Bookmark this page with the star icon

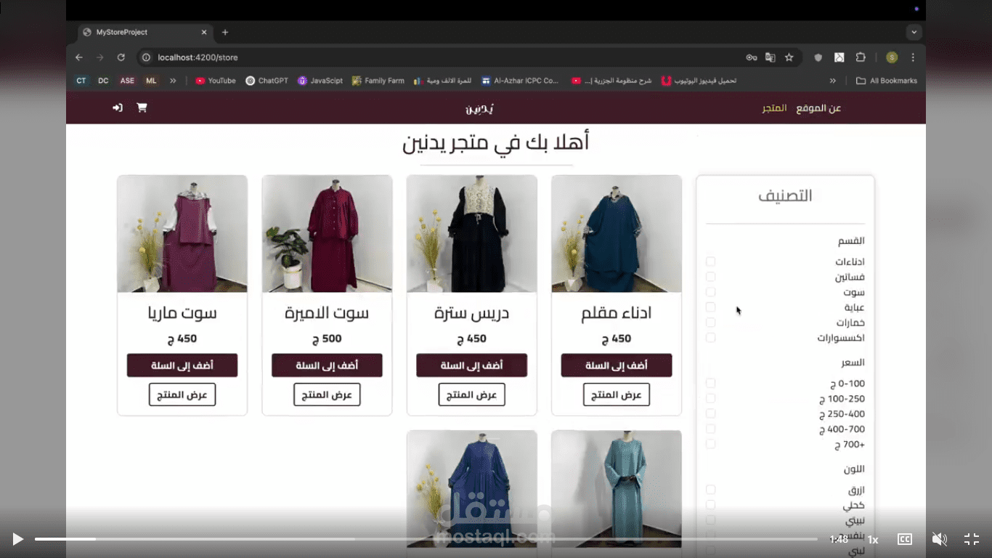[x=789, y=57]
